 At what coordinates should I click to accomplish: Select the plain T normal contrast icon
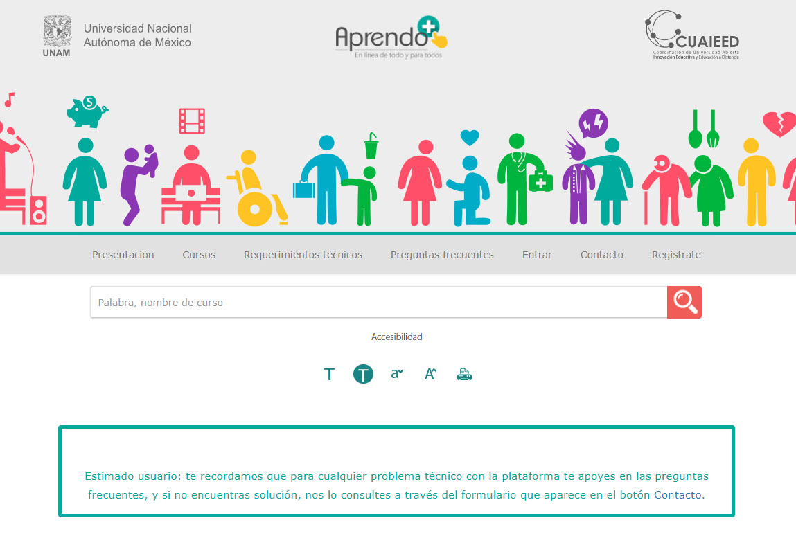[x=329, y=375]
